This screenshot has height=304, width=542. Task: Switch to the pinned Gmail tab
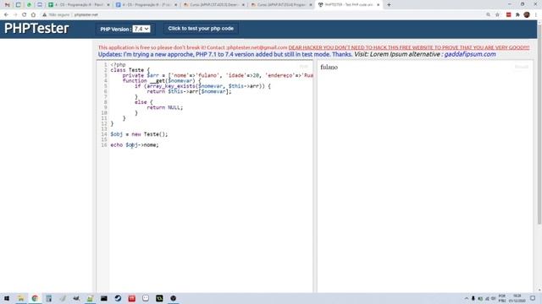[x=8, y=5]
